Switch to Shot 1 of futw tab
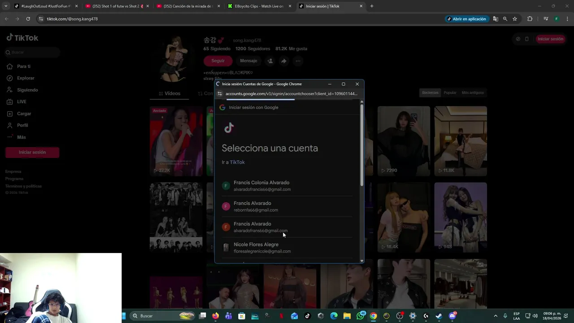This screenshot has width=574, height=323. click(x=117, y=6)
